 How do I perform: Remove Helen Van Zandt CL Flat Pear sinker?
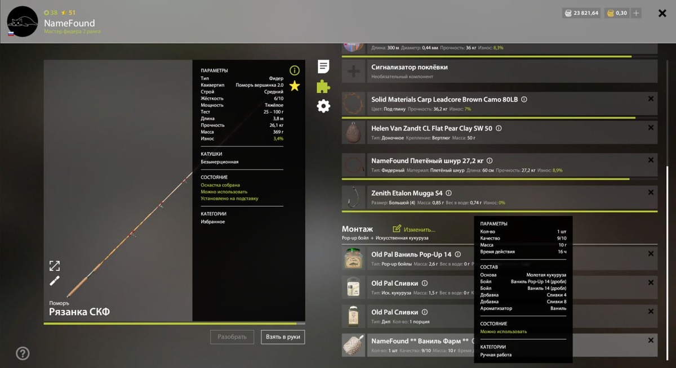651,127
